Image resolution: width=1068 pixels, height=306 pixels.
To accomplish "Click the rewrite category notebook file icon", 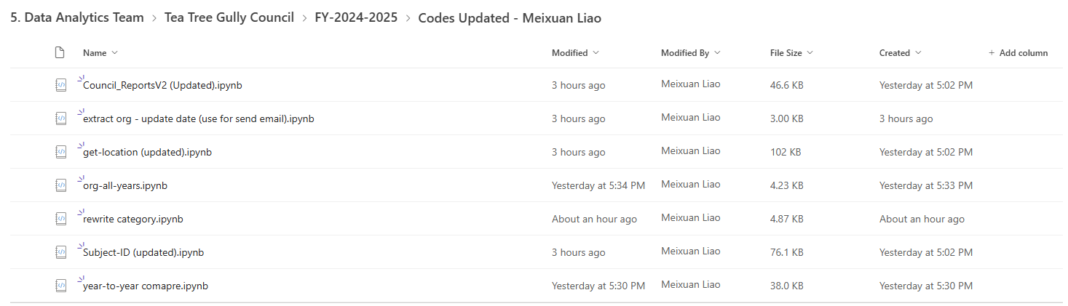I will (61, 219).
